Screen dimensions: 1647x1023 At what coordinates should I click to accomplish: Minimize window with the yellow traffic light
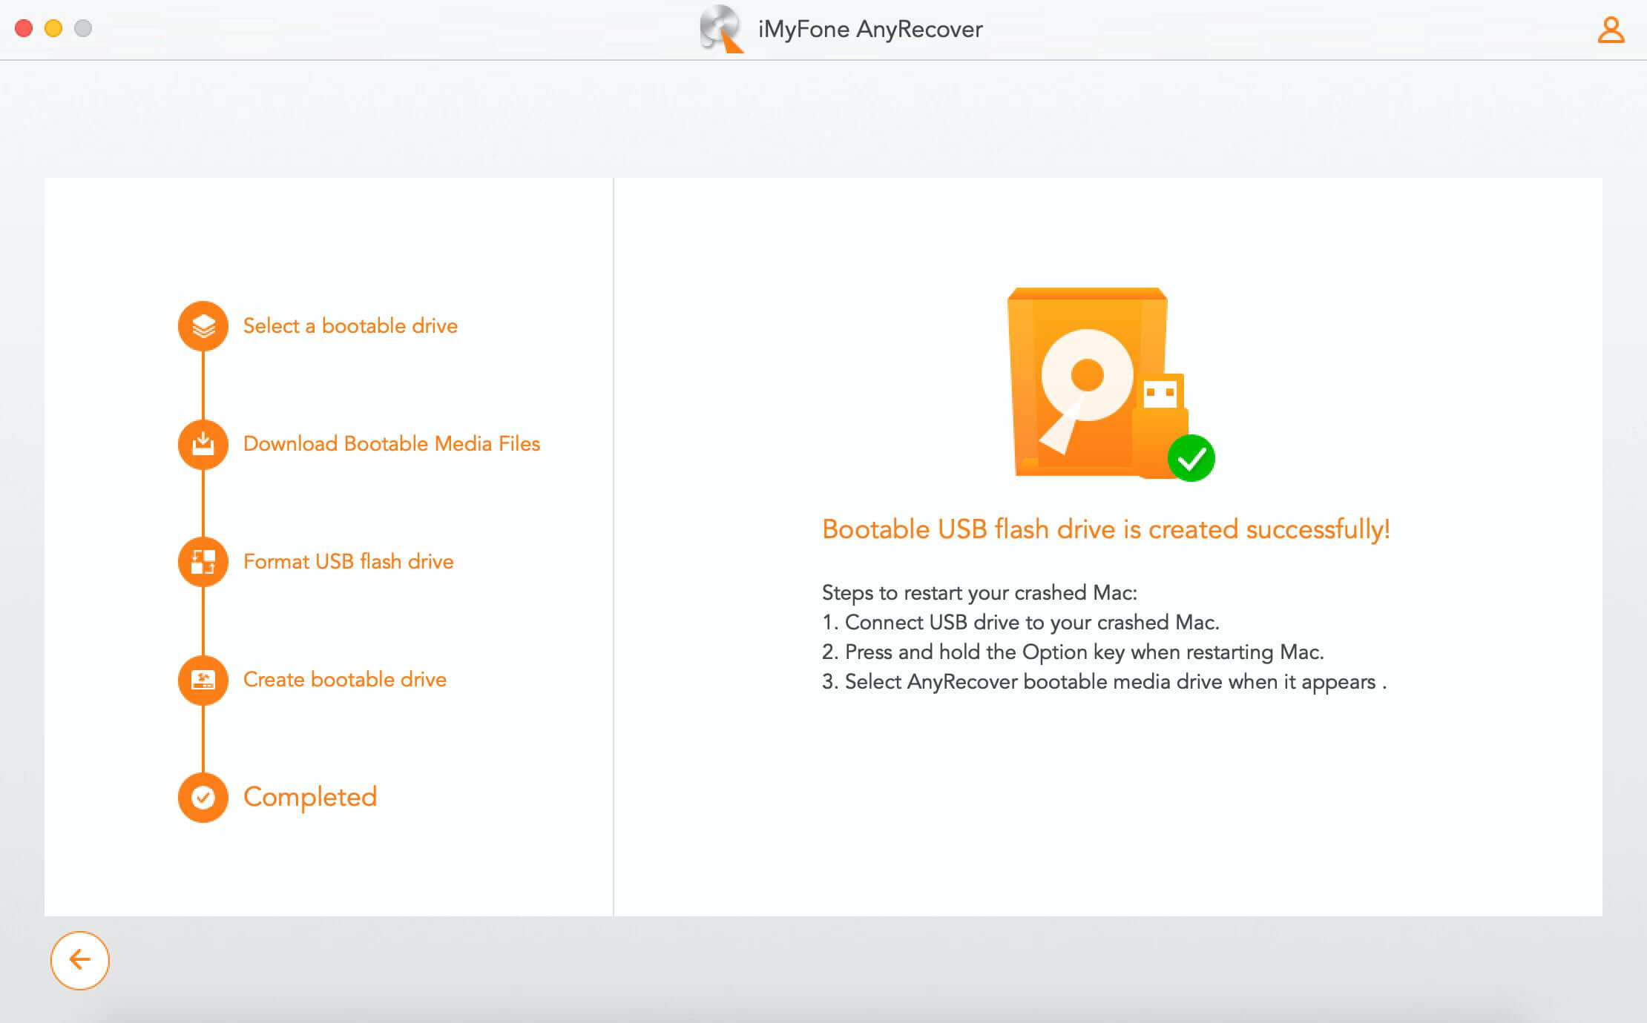tap(52, 30)
